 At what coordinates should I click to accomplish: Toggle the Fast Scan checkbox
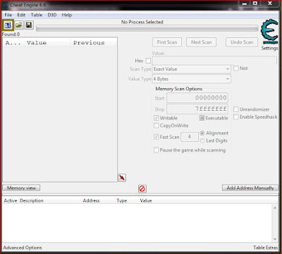click(x=156, y=137)
